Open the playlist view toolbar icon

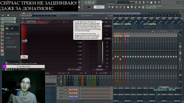coord(109,7)
